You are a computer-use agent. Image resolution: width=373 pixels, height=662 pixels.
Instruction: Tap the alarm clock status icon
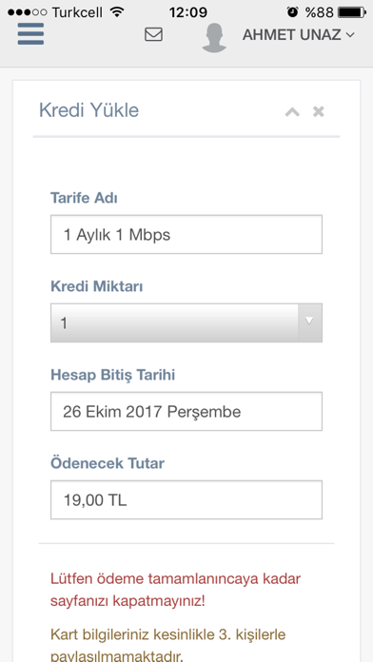pos(292,11)
